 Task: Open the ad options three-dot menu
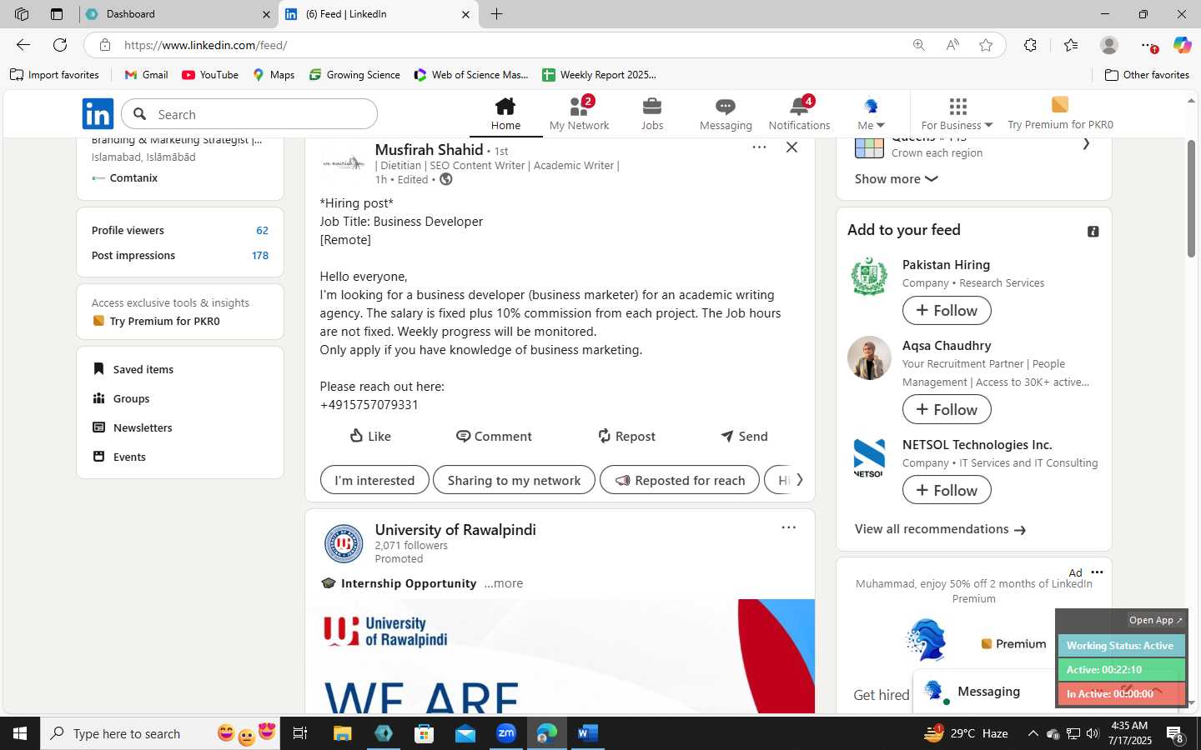[1097, 572]
